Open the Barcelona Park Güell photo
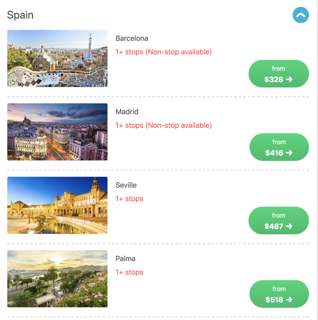318x320 pixels. point(57,58)
